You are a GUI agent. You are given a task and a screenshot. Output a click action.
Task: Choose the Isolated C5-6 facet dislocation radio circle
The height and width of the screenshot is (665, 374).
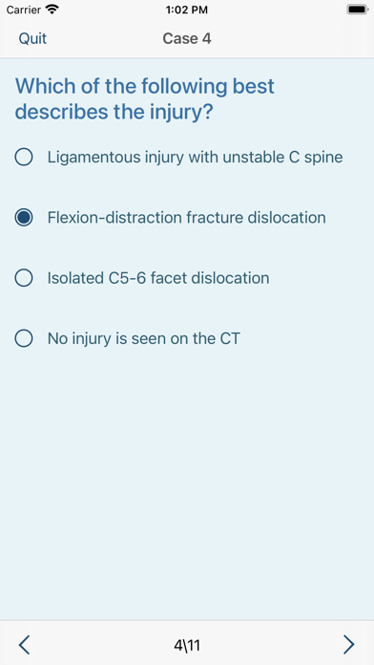point(24,278)
